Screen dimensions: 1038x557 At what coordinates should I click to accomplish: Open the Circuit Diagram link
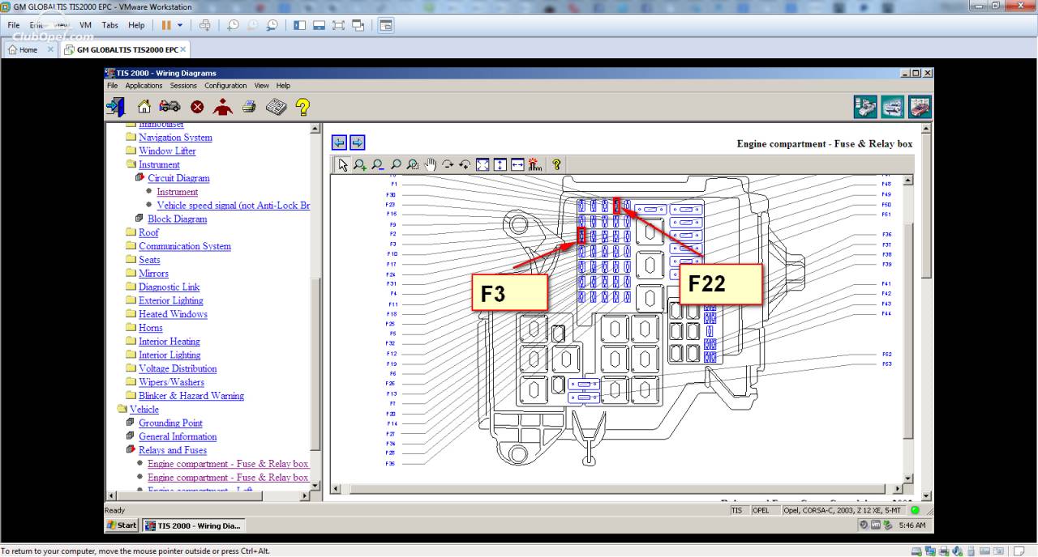pyautogui.click(x=178, y=178)
